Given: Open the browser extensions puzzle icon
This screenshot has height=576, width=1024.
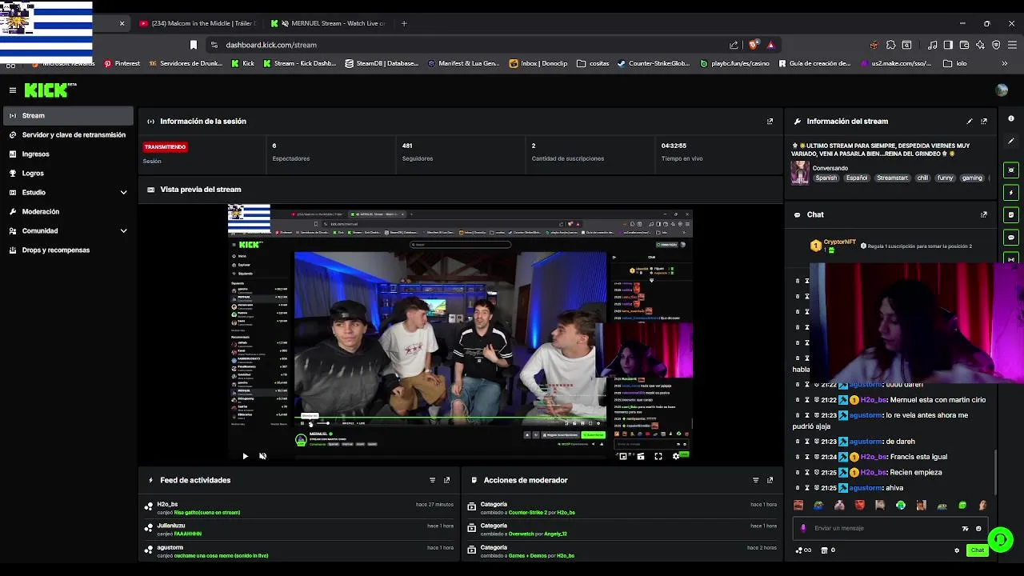Looking at the screenshot, I should (890, 45).
